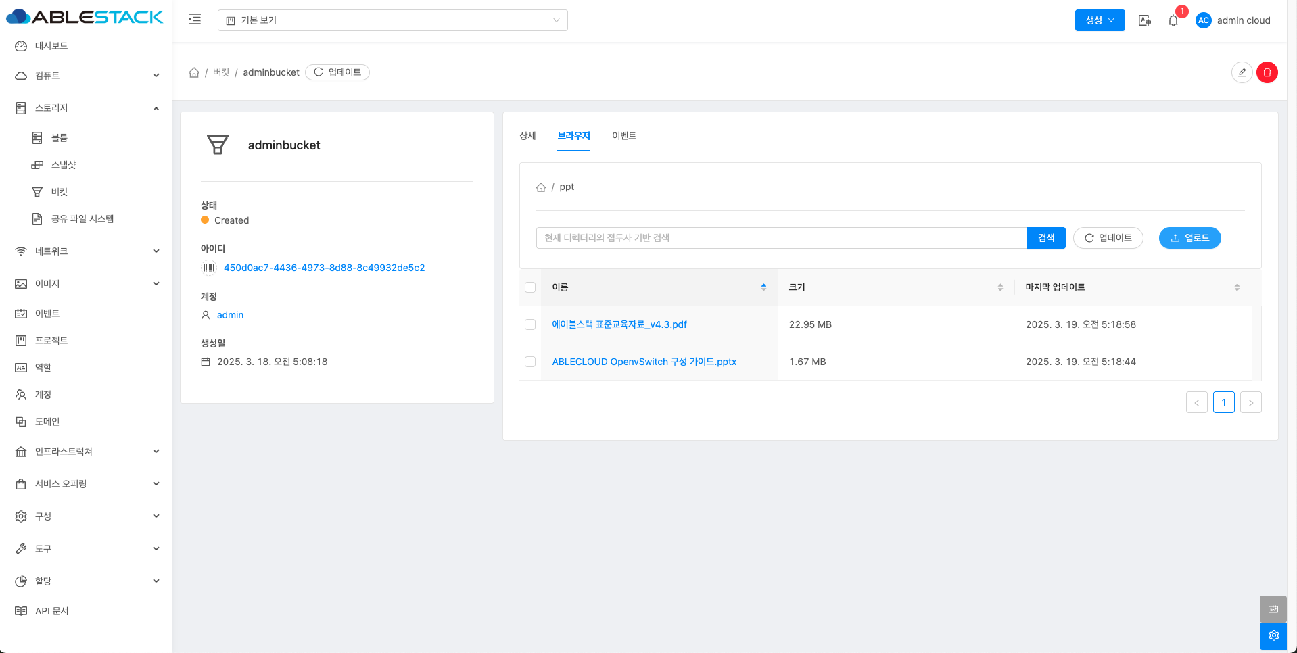Toggle the select-all checkbox in the table header
The height and width of the screenshot is (653, 1297).
coord(530,287)
